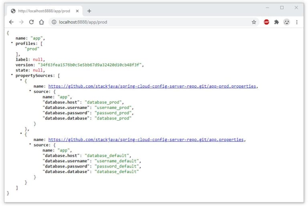View site information icon in address bar
The height and width of the screenshot is (206, 308).
54,22
